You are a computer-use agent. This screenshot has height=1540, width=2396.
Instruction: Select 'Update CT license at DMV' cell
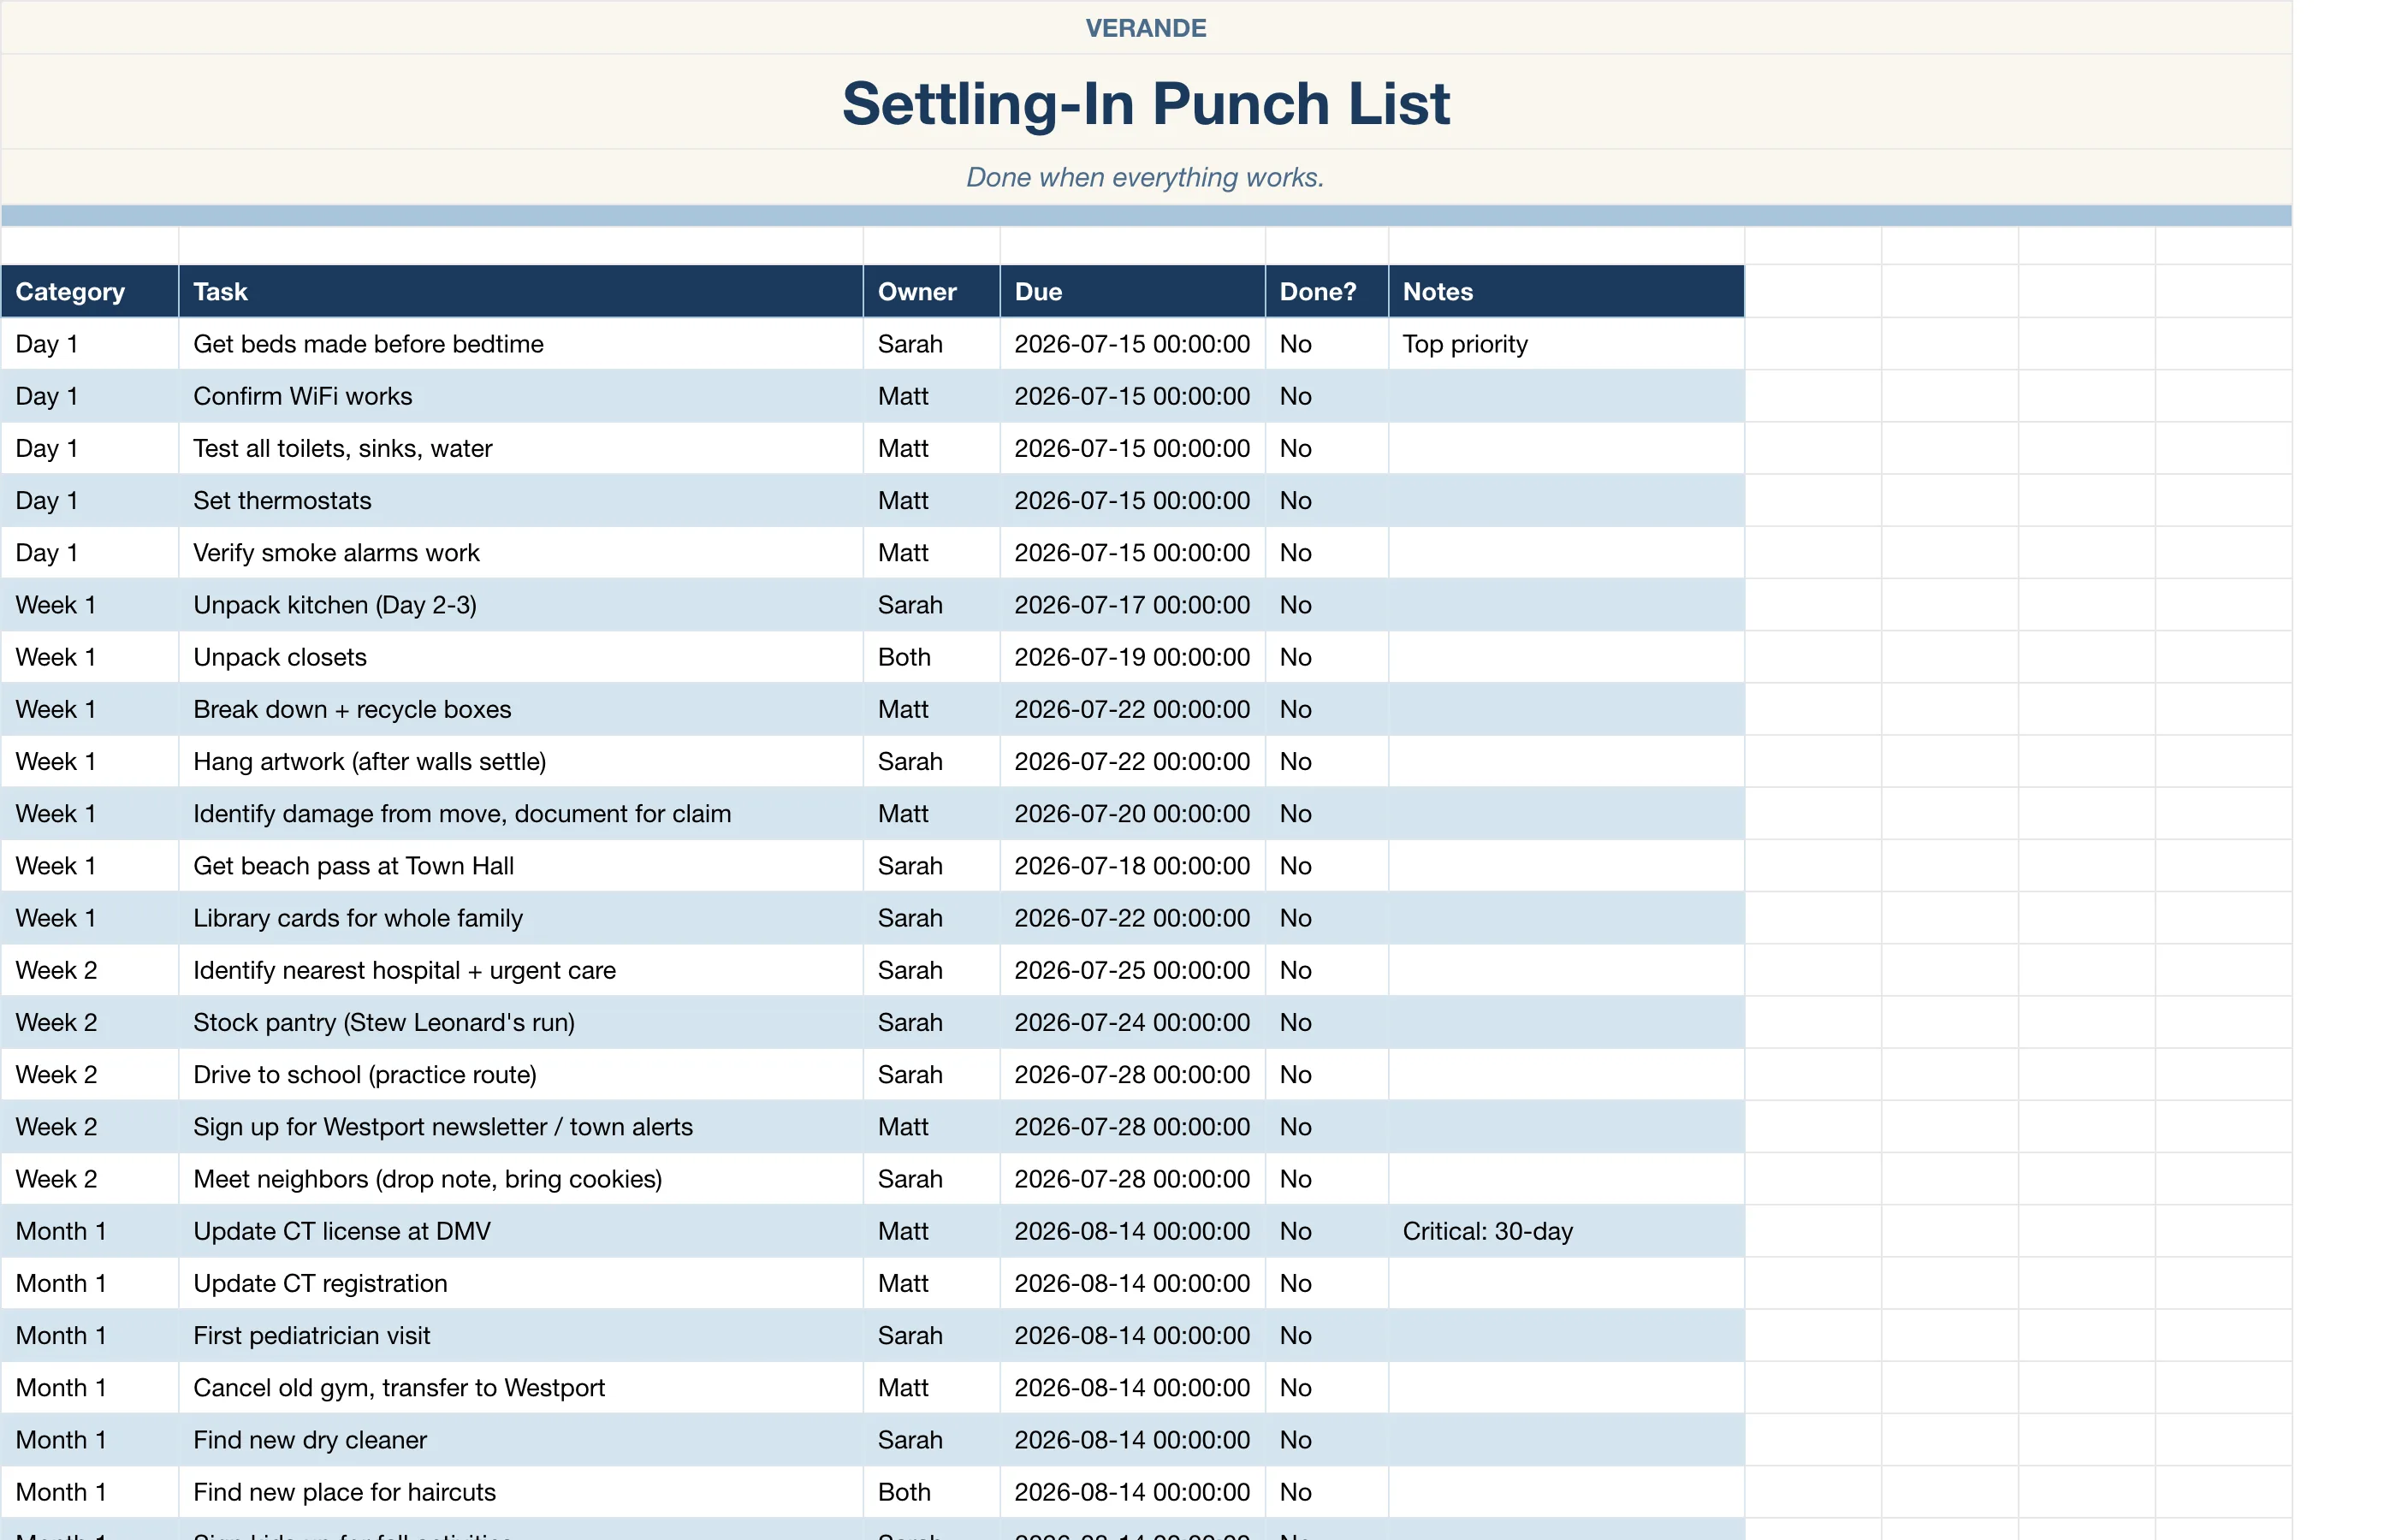pos(521,1231)
